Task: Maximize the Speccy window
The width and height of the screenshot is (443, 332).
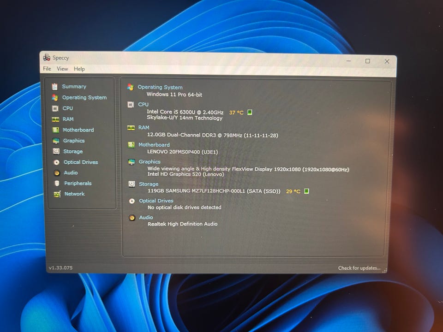Action: 367,61
